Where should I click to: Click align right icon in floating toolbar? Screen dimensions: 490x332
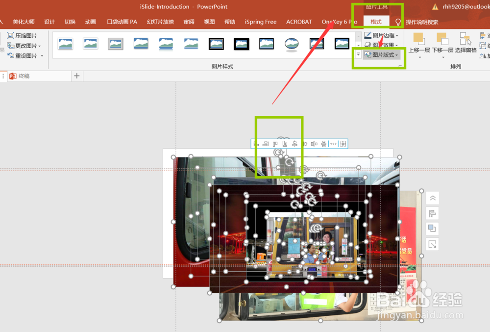pyautogui.click(x=266, y=144)
